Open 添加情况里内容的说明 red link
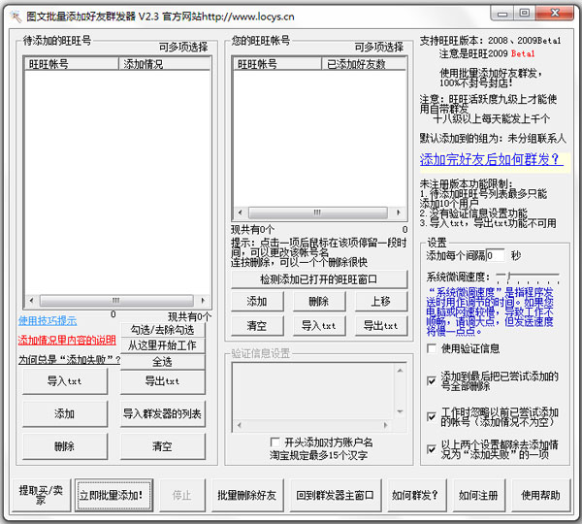 click(67, 341)
